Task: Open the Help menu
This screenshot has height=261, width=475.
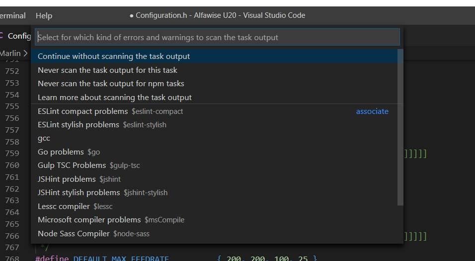Action: pyautogui.click(x=44, y=16)
